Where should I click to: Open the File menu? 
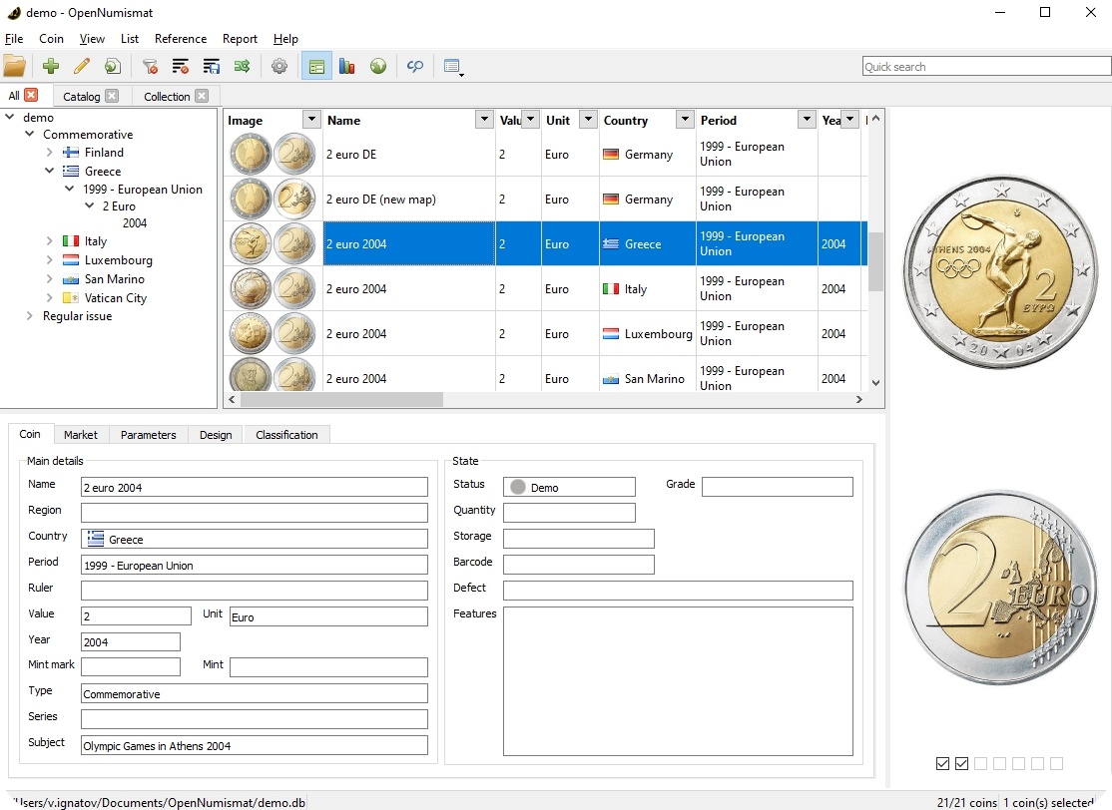(x=14, y=39)
